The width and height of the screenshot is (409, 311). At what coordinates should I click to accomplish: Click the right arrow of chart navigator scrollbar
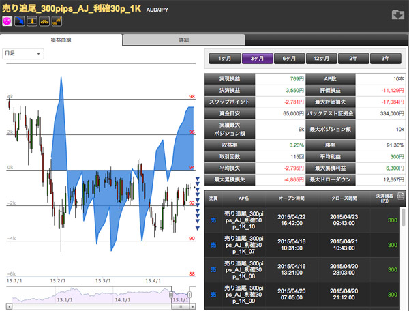[x=193, y=306]
